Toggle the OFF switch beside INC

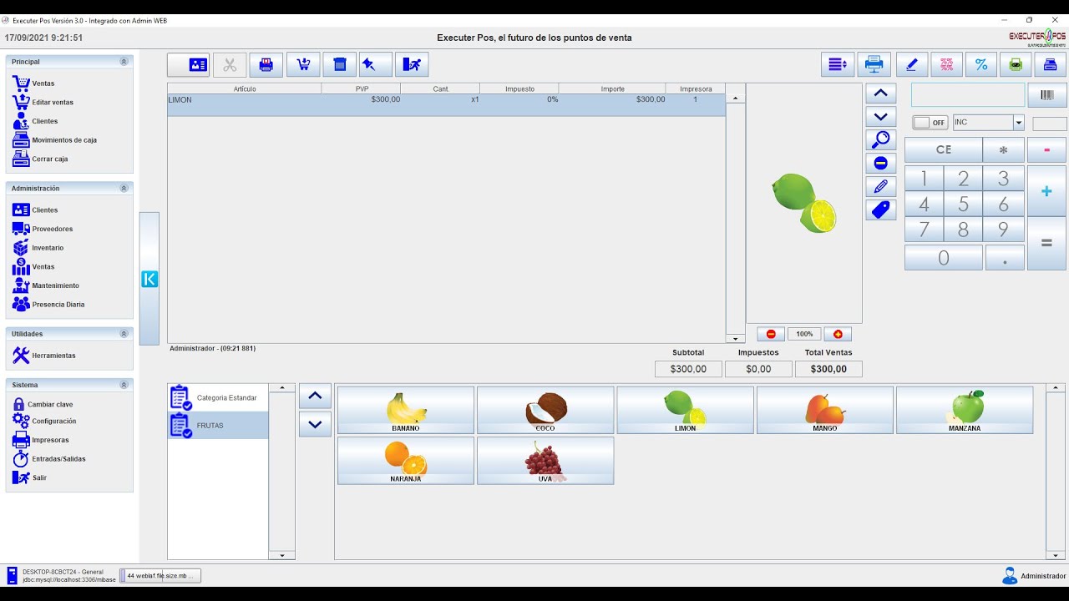tap(930, 123)
